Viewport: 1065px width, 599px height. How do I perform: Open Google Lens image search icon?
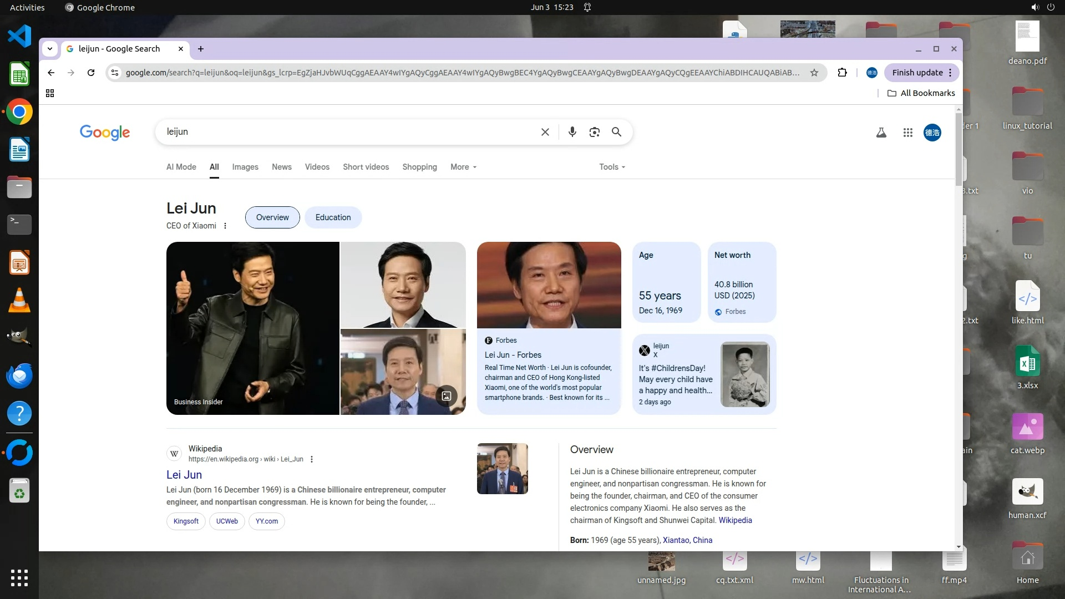[x=594, y=132]
